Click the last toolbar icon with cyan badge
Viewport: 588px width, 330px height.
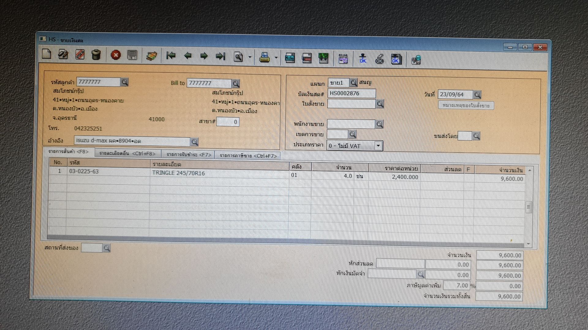pos(416,60)
